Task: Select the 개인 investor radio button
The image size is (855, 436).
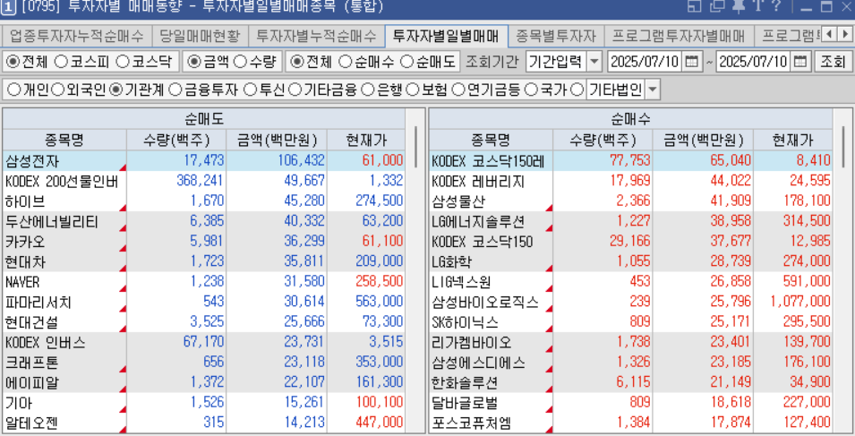Action: pyautogui.click(x=14, y=90)
